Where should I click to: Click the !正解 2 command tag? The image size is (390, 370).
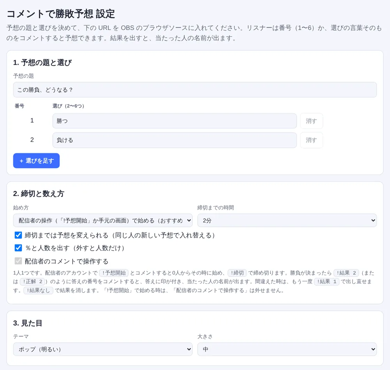[x=33, y=281]
